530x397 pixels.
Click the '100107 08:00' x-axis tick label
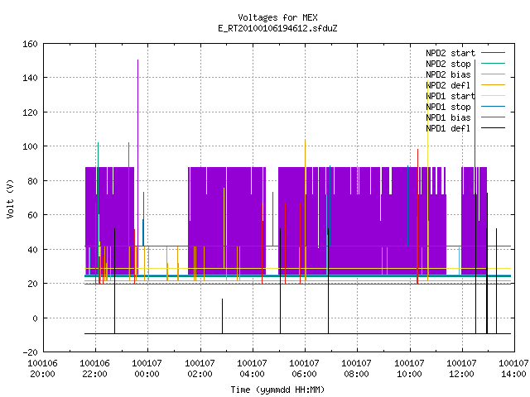coord(357,369)
